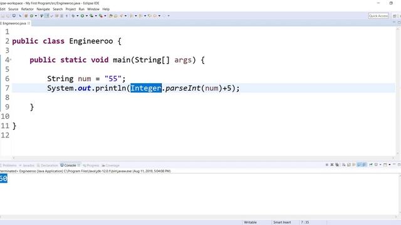This screenshot has width=401, height=225.
Task: Toggle Show Console on standard output change
Action: (x=359, y=164)
